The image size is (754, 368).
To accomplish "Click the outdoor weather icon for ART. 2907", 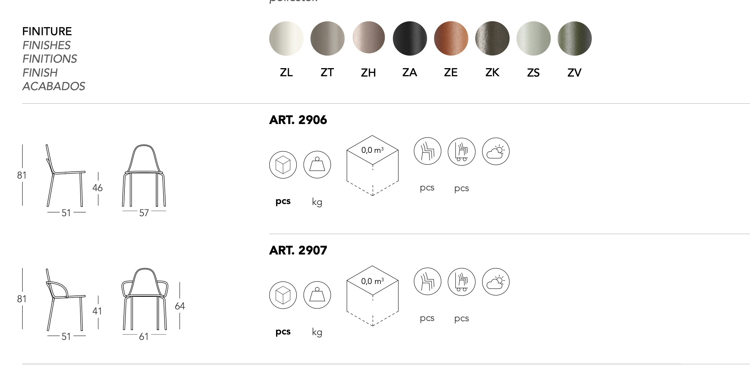I will tap(496, 282).
